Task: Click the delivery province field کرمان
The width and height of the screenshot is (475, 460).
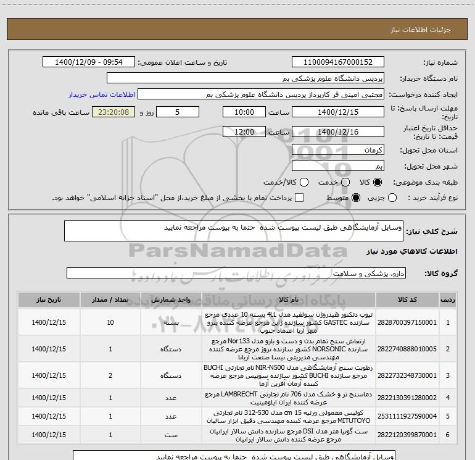Action: 338,149
